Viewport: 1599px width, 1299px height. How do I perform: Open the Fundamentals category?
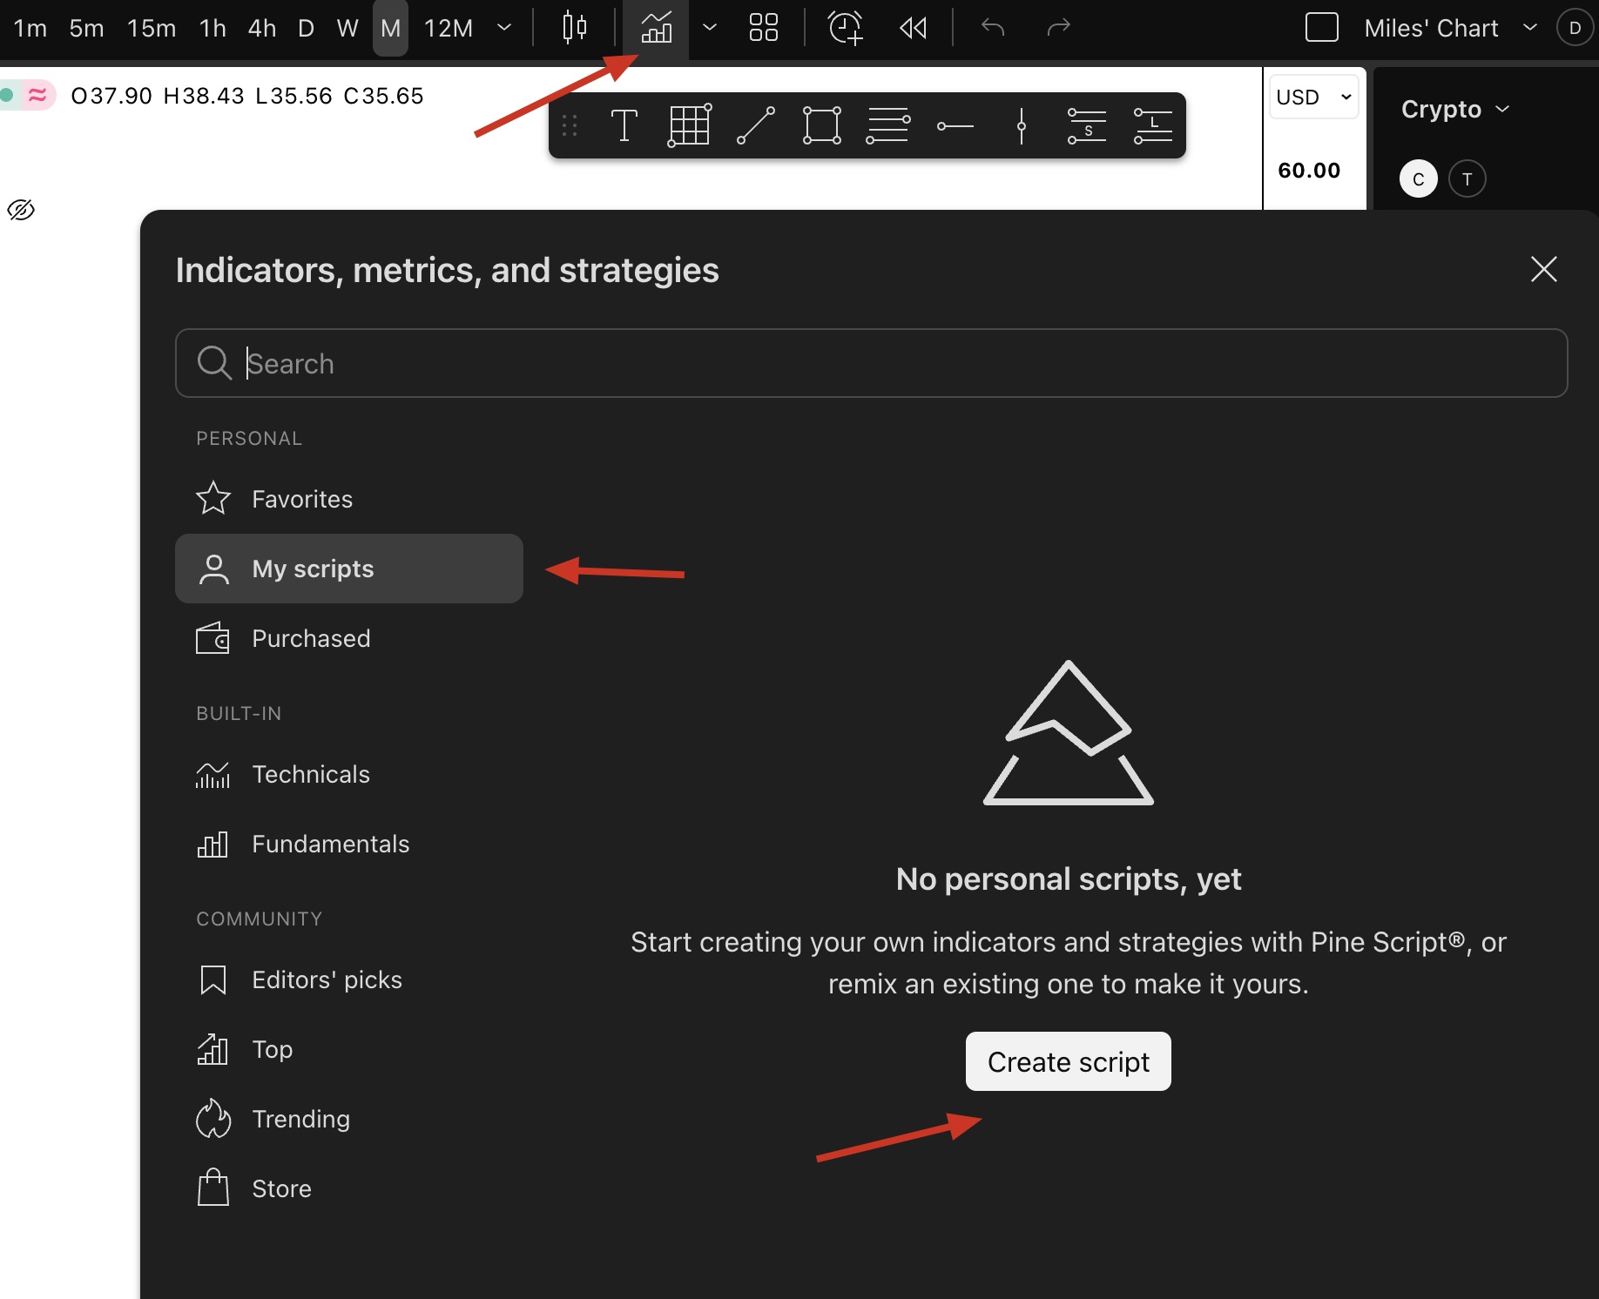pyautogui.click(x=349, y=844)
